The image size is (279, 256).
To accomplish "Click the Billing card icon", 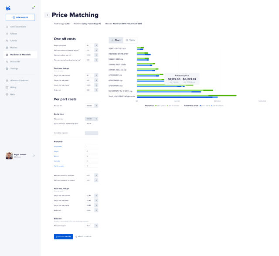I will coord(7,87).
